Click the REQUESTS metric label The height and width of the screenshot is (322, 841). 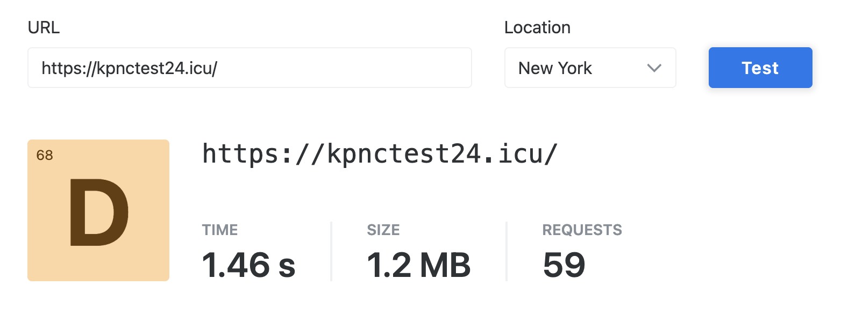point(582,230)
